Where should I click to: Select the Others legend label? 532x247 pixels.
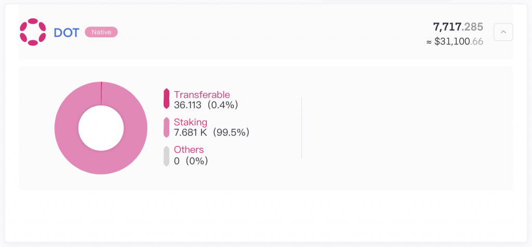pos(189,150)
